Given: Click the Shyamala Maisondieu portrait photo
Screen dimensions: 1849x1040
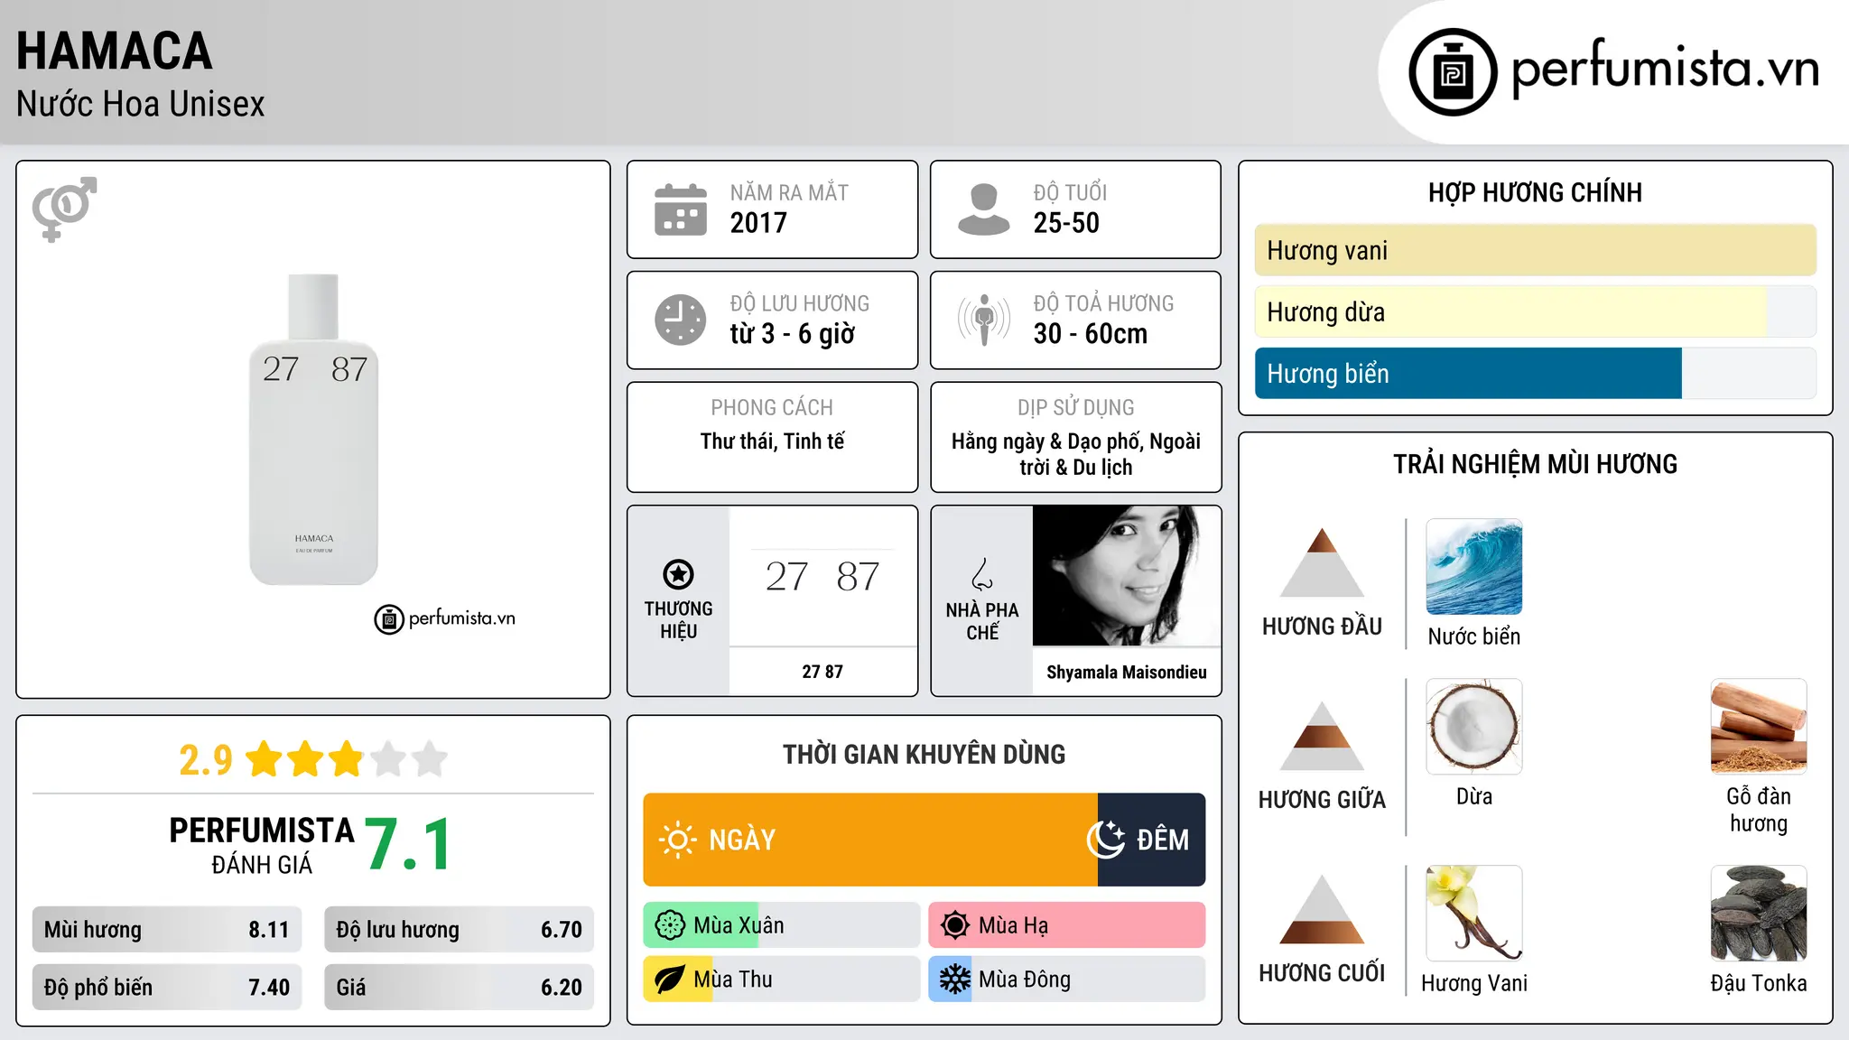Looking at the screenshot, I should (x=1127, y=576).
